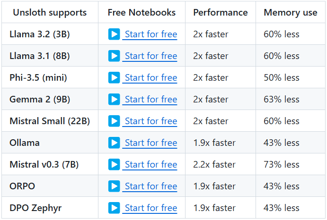327x220 pixels.
Task: Open the Ollama Start for free link
Action: point(151,143)
